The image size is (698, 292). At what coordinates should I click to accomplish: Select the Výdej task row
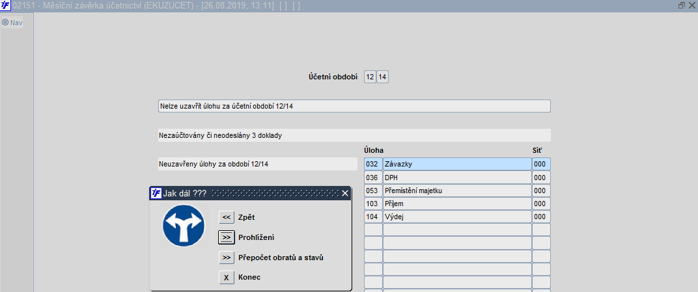click(456, 217)
